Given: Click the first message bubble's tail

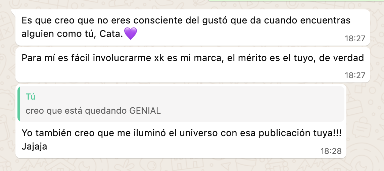Looking at the screenshot, I should 13,12.
